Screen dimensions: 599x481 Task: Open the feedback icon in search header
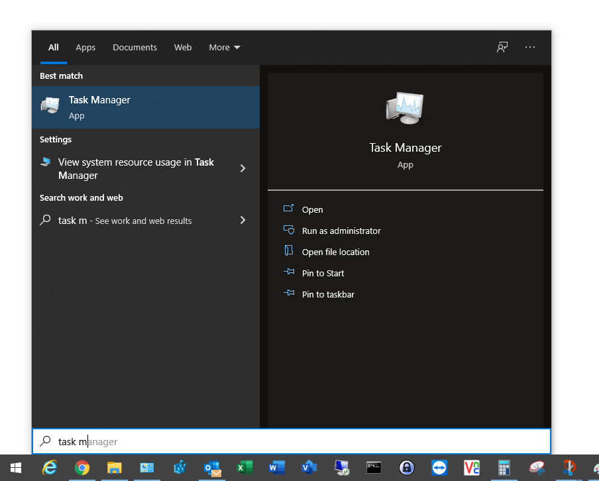pos(502,48)
